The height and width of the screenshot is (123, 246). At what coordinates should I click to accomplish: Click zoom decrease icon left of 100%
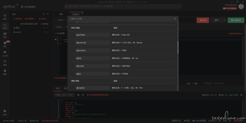220,121
